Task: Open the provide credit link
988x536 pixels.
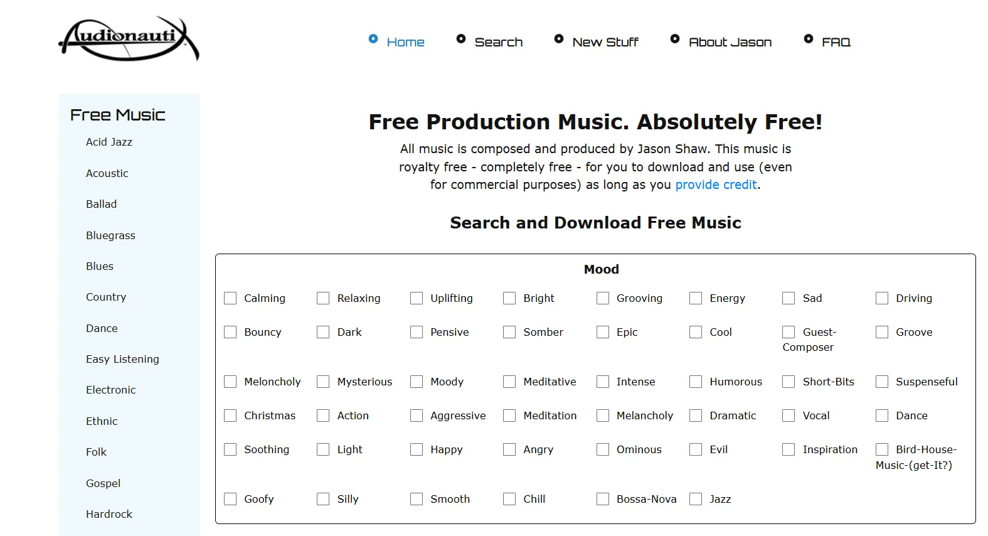Action: 716,185
